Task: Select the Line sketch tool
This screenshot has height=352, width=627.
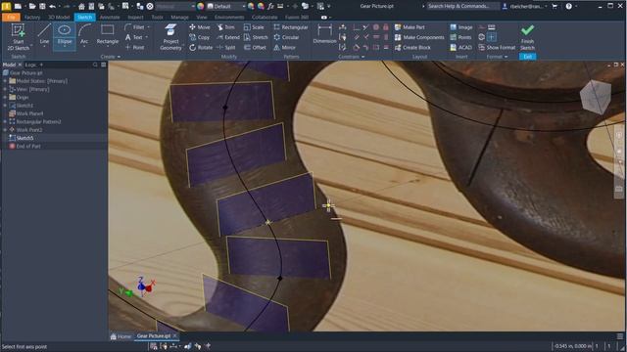Action: pyautogui.click(x=44, y=34)
